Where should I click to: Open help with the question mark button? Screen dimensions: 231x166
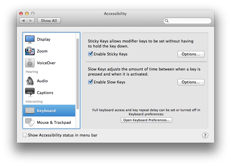[205, 135]
